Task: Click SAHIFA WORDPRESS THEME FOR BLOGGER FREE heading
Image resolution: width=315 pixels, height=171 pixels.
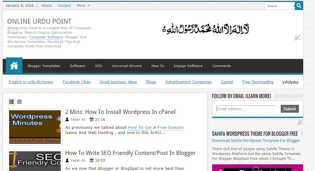Action: coord(255,134)
